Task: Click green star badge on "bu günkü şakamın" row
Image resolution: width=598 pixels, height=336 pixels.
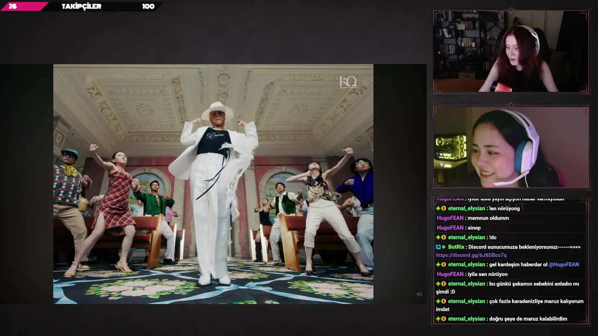Action: pos(438,284)
